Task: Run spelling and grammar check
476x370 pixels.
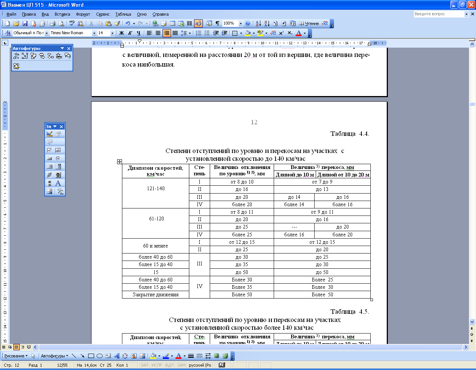Action: tap(72, 23)
